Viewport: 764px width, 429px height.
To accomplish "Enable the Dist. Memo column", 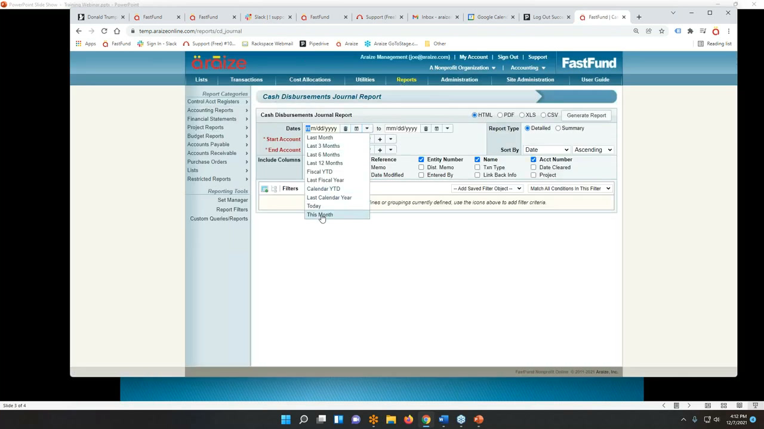I will point(421,167).
